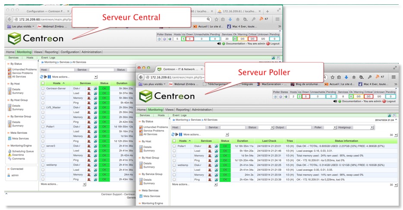Click bookmark star icon in Poller browser toolbar
This screenshot has height=210, width=403.
pos(333,77)
